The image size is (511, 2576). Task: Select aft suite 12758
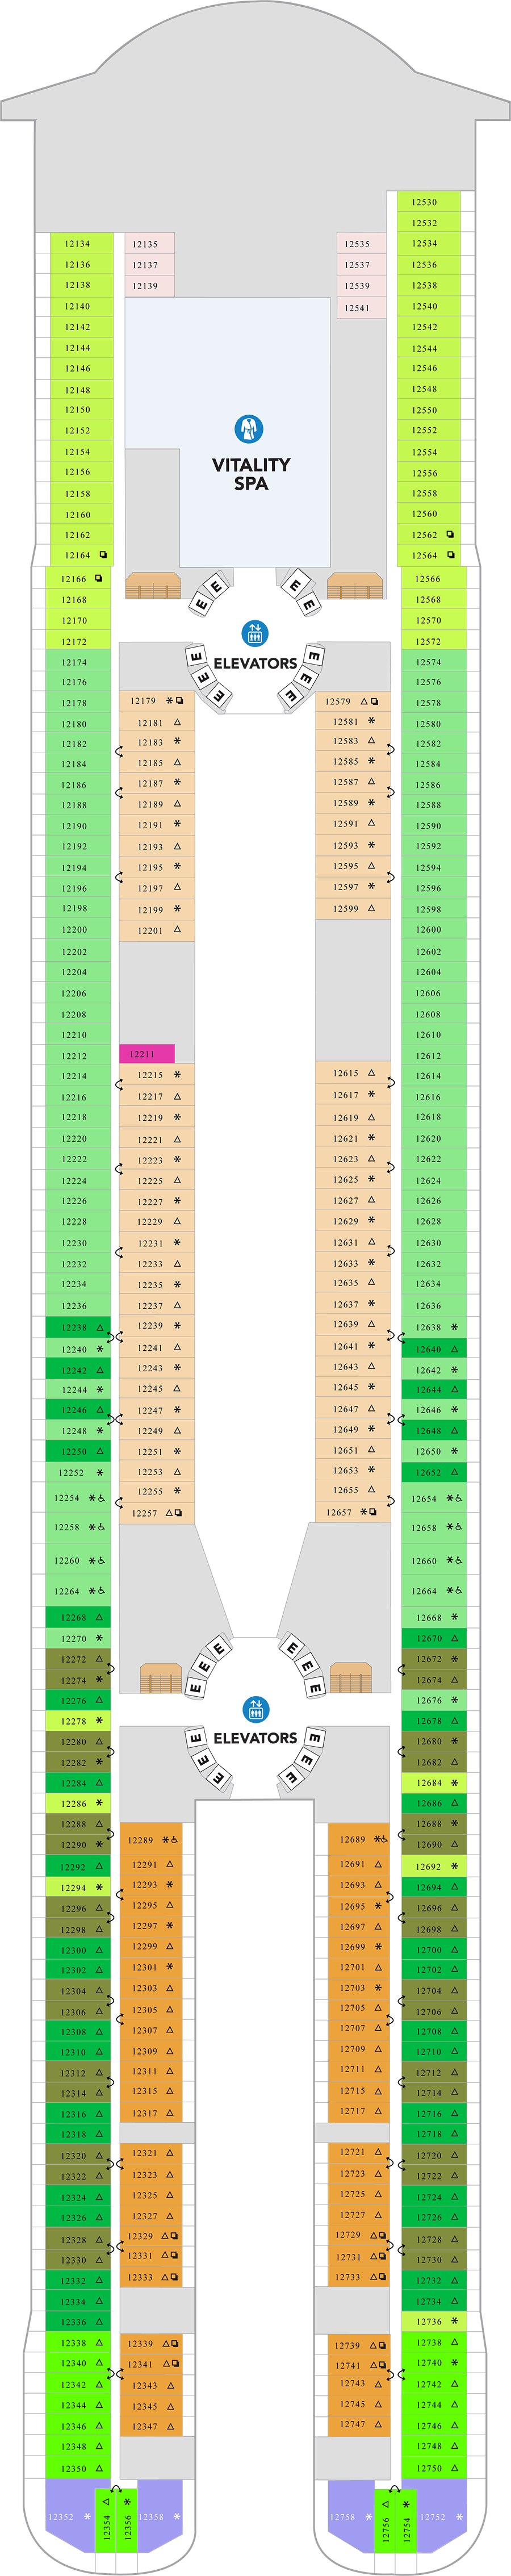click(x=350, y=2516)
